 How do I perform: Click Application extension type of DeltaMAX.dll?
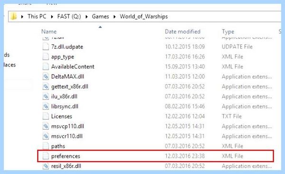pos(247,77)
